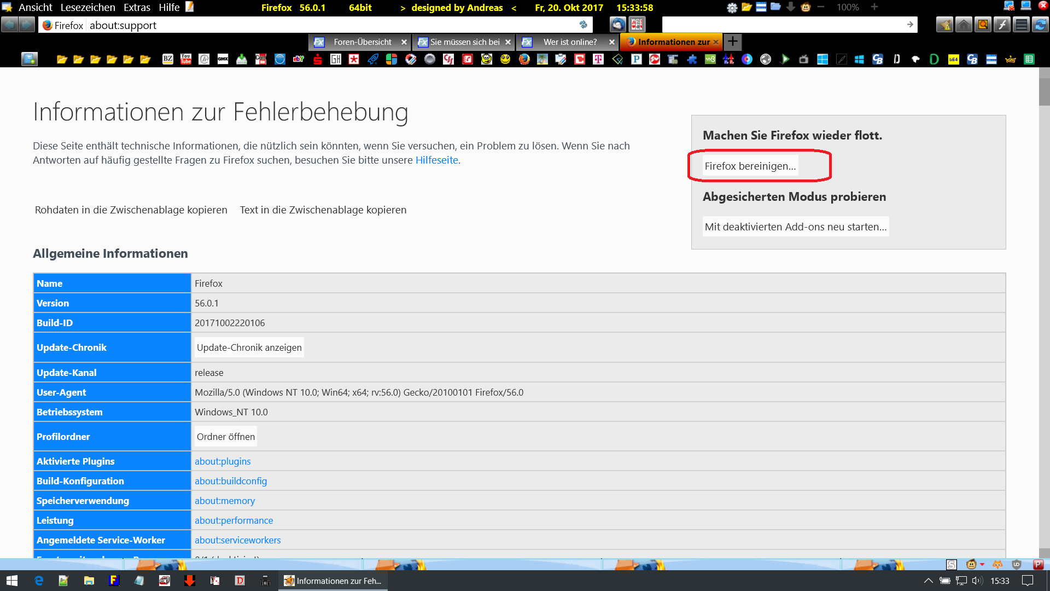1050x591 pixels.
Task: Open the downloads arrow icon in menu bar
Action: tap(790, 7)
